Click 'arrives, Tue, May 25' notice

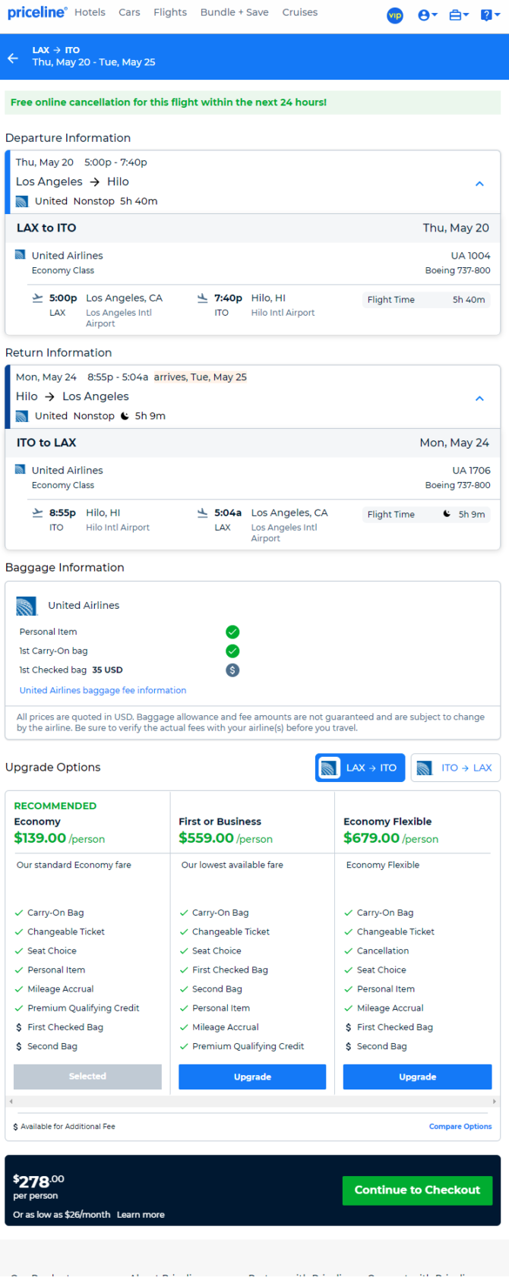click(x=201, y=377)
